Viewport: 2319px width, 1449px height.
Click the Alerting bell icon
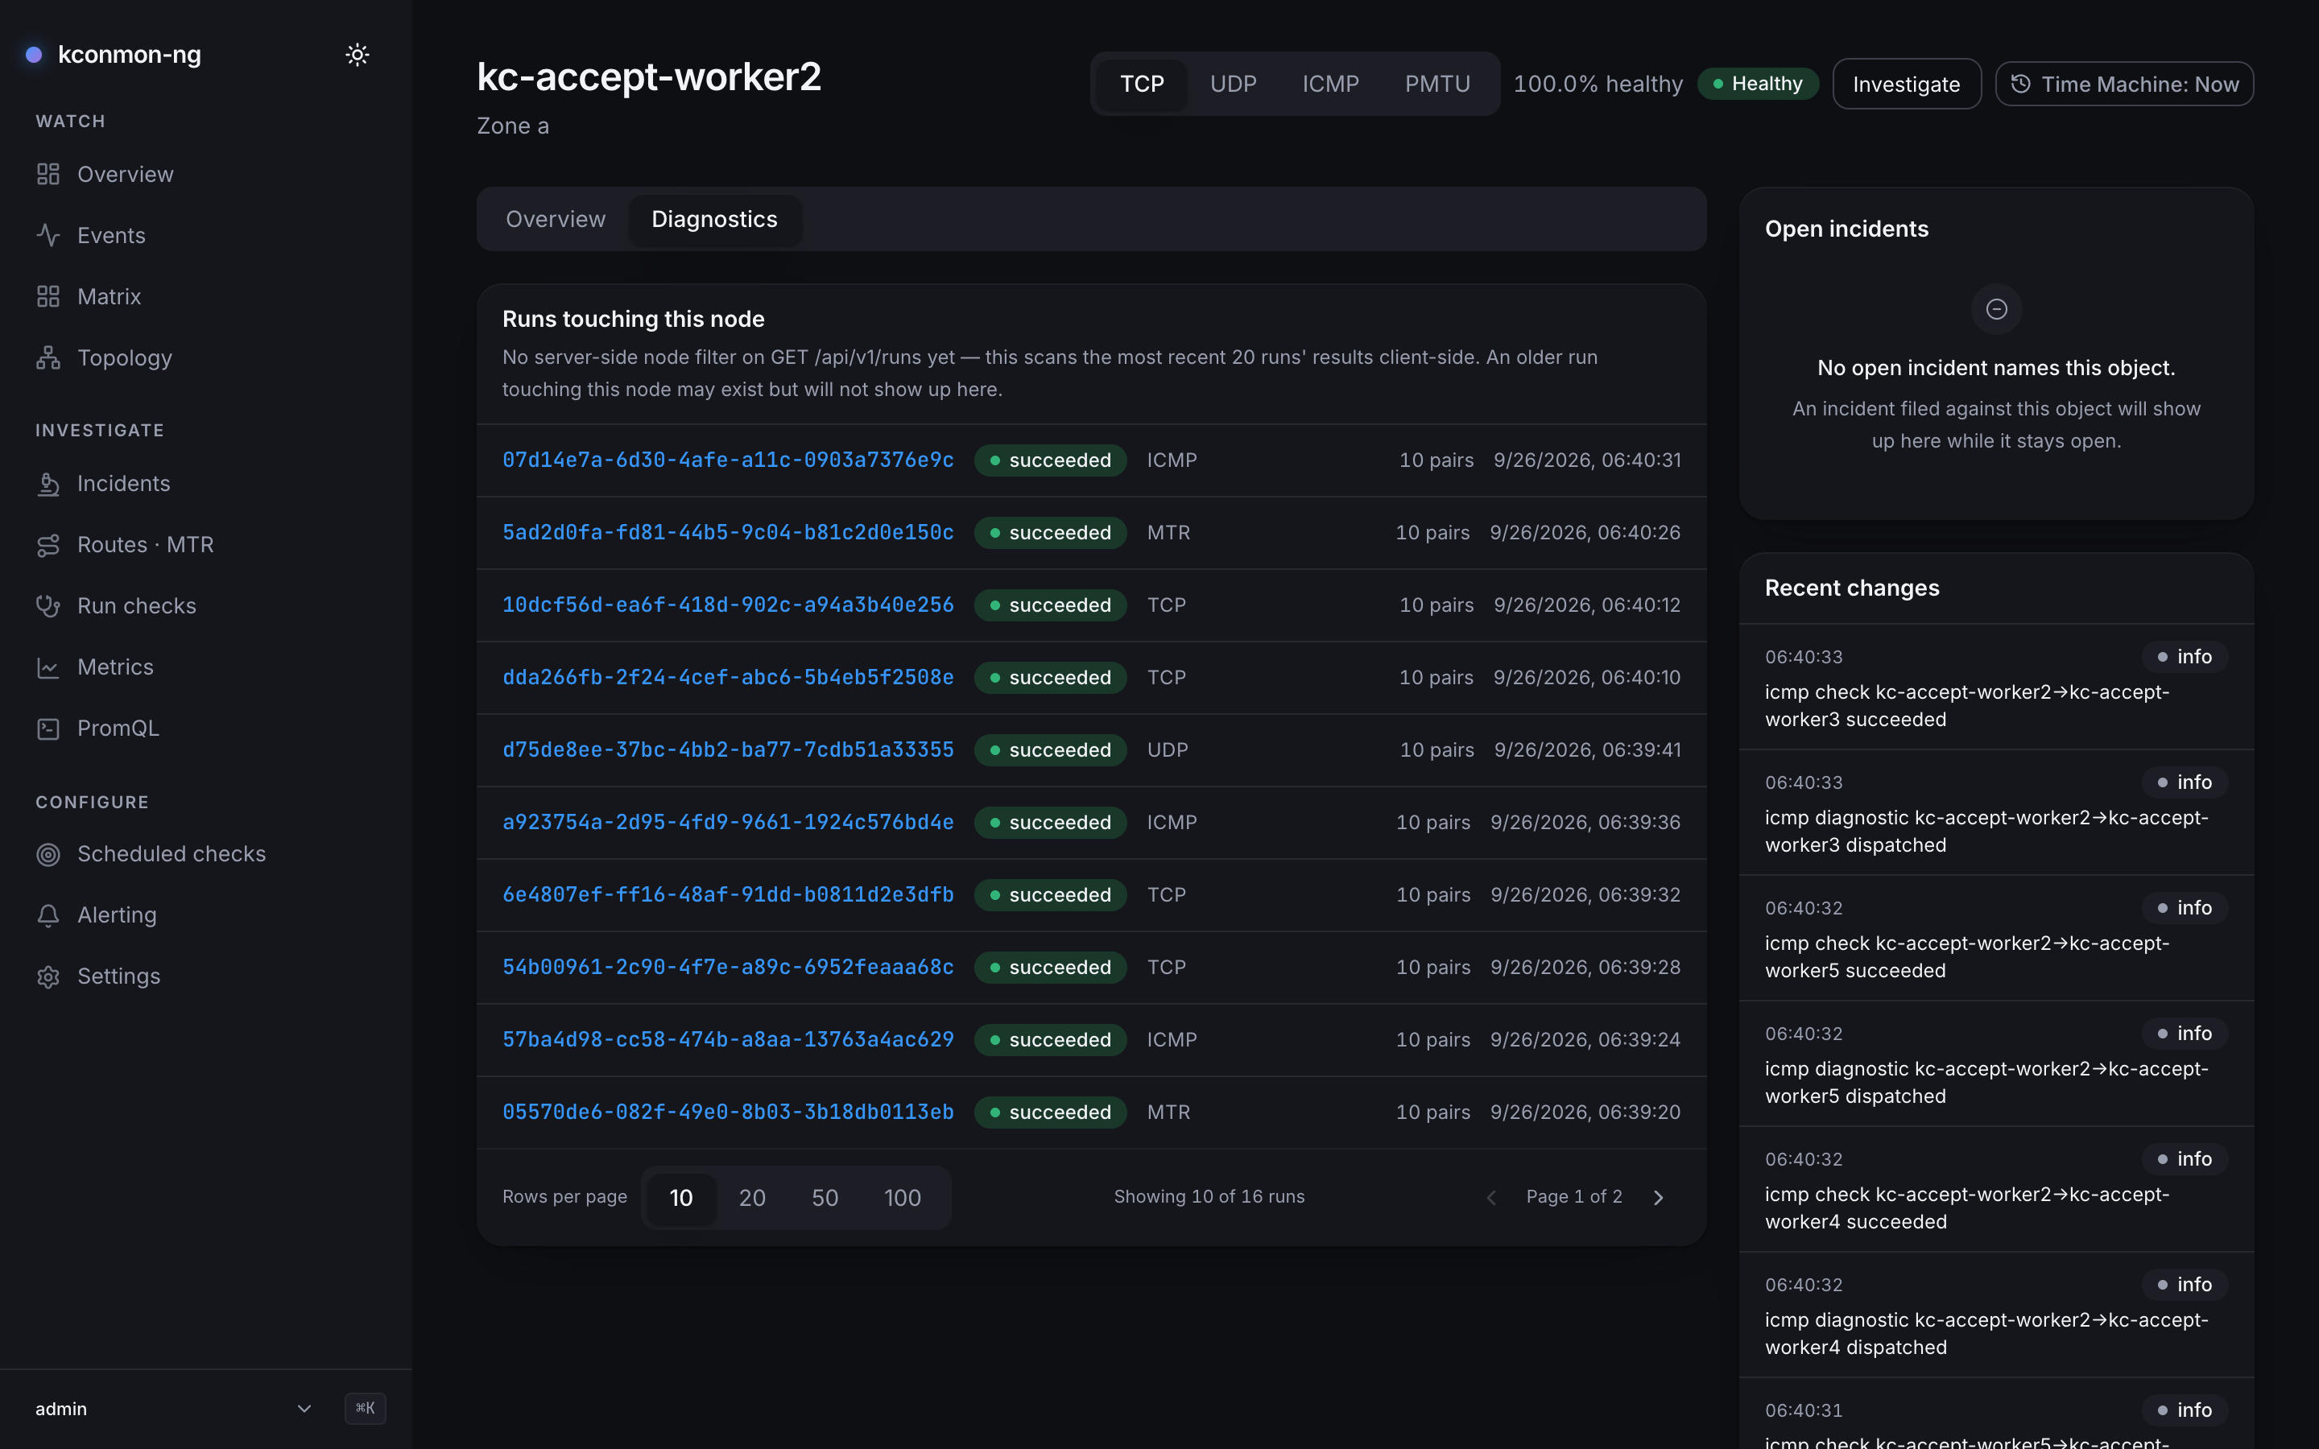click(48, 915)
